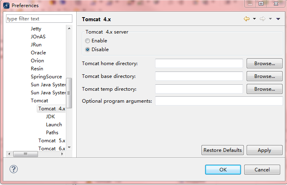Image resolution: width=287 pixels, height=185 pixels.
Task: Click tree horizontal scroll right arrow
Action: [62, 154]
